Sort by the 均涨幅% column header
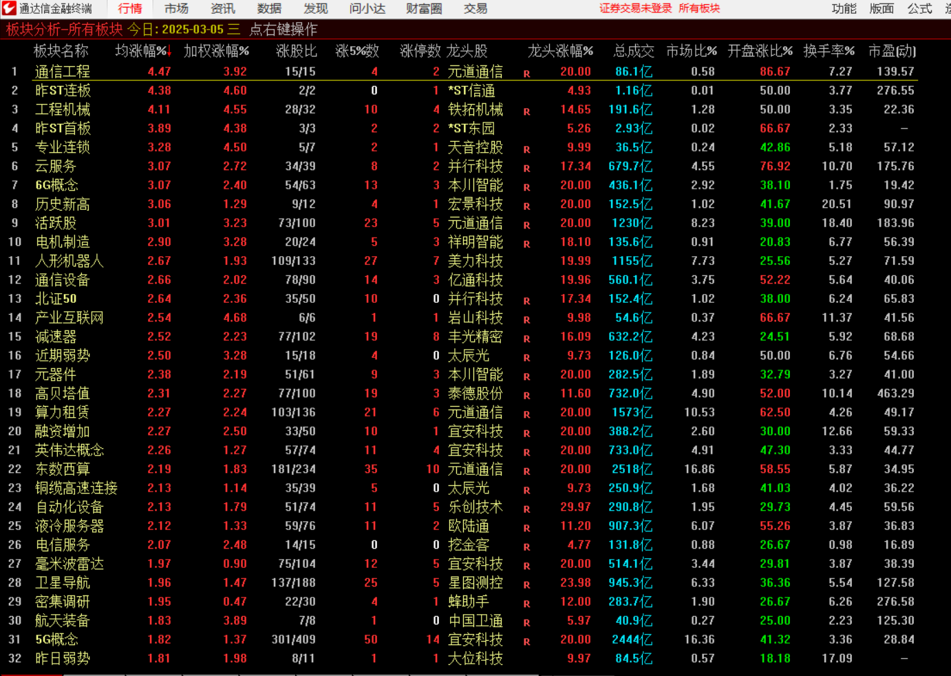Image resolution: width=951 pixels, height=676 pixels. (143, 51)
